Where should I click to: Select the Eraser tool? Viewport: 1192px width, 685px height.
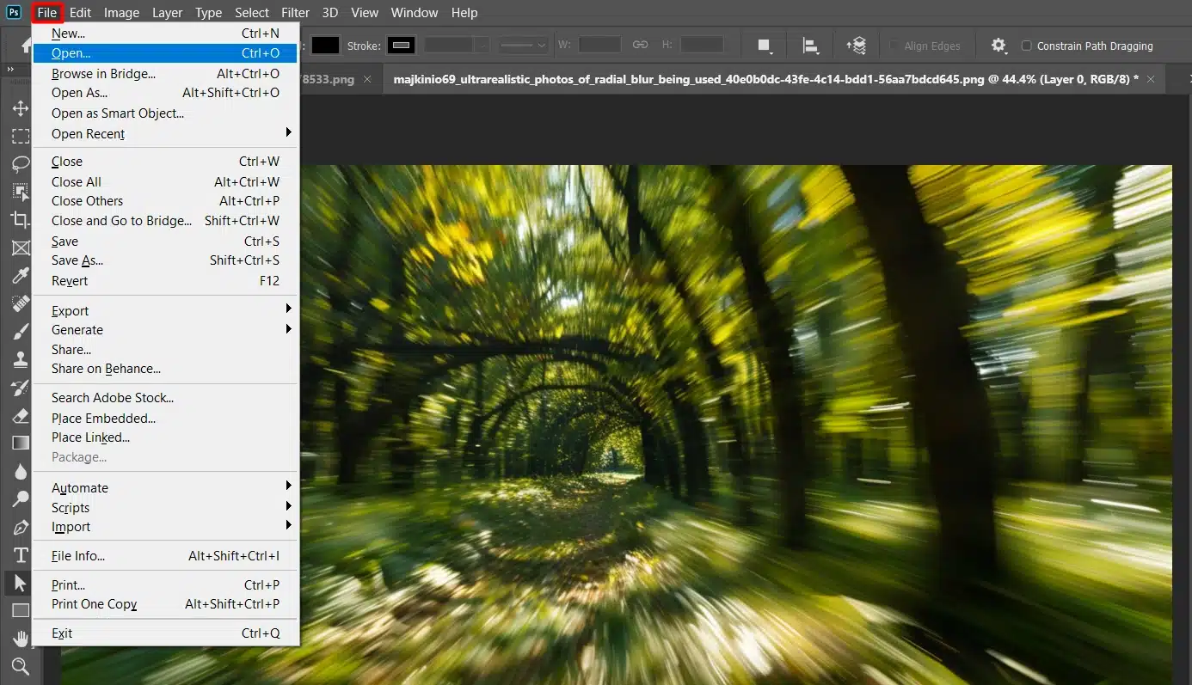pyautogui.click(x=20, y=415)
